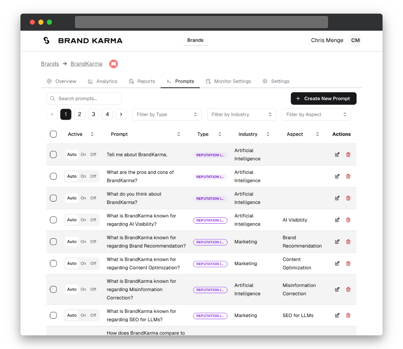
Task: Check the Content Optimization prompt row
Action: (x=53, y=263)
